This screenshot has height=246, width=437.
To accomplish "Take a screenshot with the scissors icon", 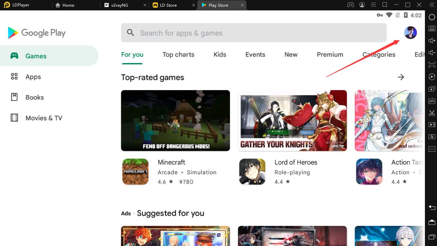I will [432, 113].
